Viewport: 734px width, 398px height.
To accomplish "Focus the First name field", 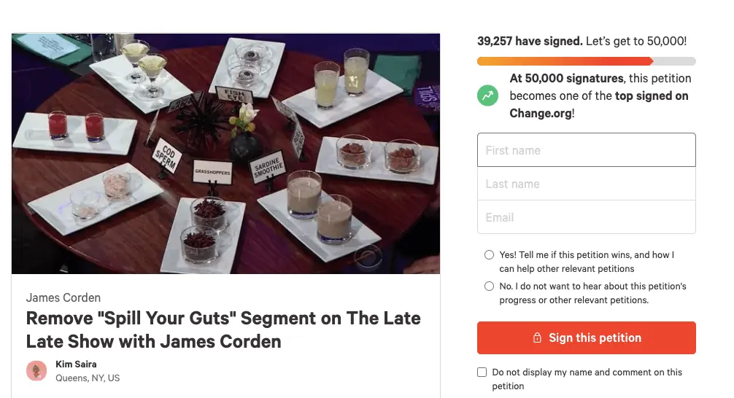I will 586,150.
